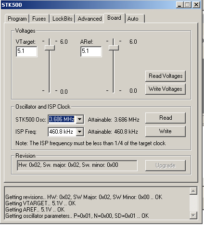The height and width of the screenshot is (225, 204).
Task: Click the 'Getting VTARGET.. 5.1V .. OK' log line
Action: (x=40, y=203)
